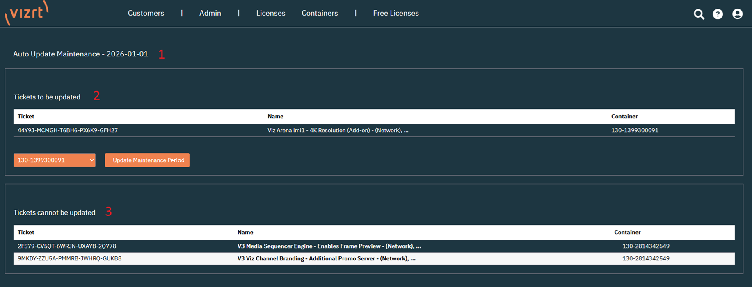Go to the Admin menu
This screenshot has height=287, width=752.
coord(210,13)
